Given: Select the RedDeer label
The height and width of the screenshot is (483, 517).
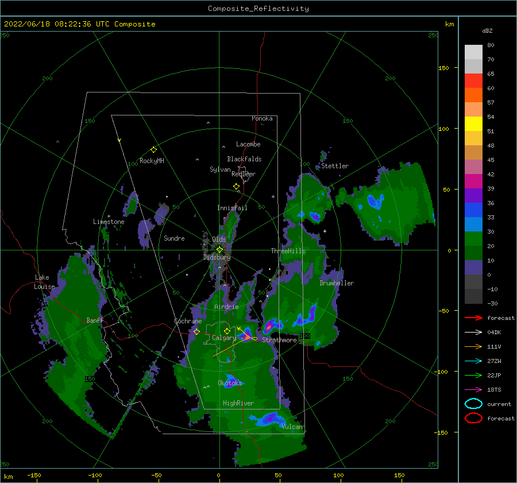Looking at the screenshot, I should pos(244,174).
